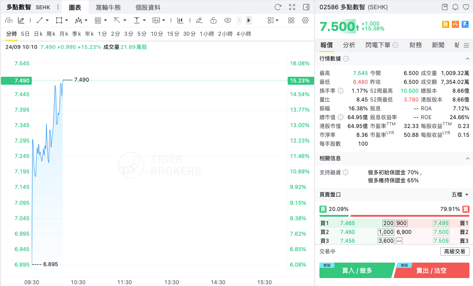
Task: Open the 五檔 depth dropdown
Action: 460,195
